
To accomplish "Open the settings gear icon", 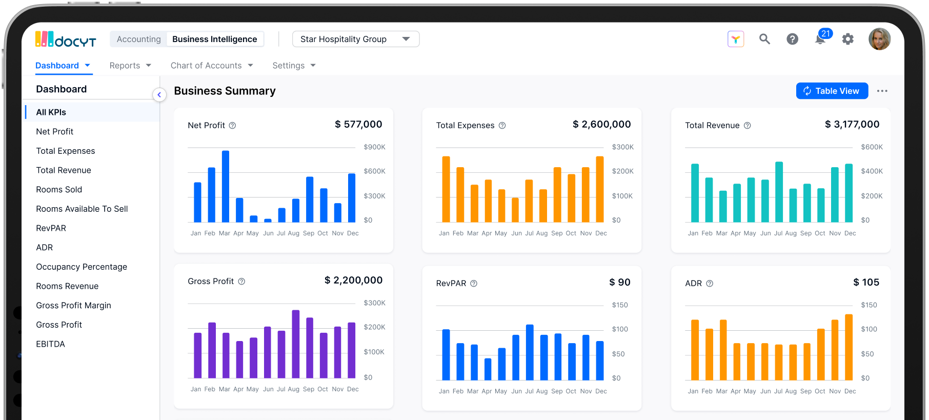I will click(x=848, y=39).
